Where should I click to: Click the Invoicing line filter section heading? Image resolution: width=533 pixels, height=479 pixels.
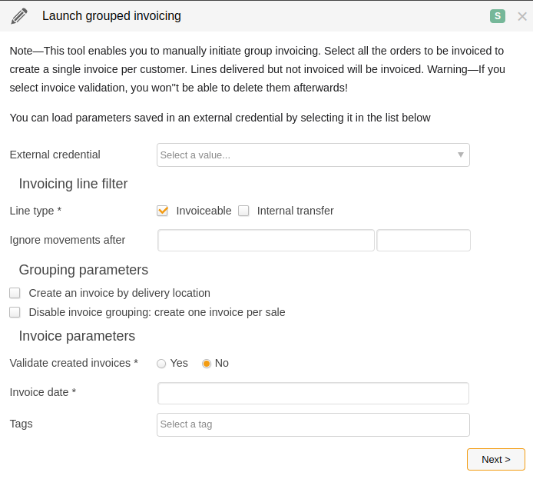tap(73, 184)
